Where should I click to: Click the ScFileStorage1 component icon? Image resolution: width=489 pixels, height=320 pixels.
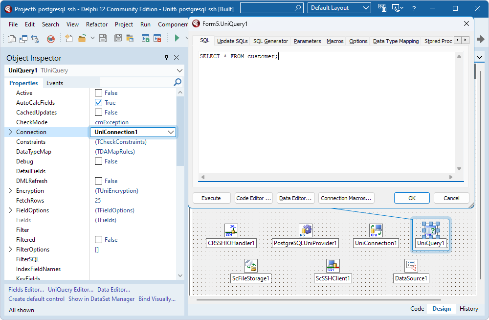(x=251, y=266)
